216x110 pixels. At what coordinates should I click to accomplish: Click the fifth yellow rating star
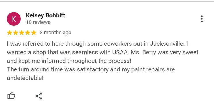pyautogui.click(x=34, y=33)
